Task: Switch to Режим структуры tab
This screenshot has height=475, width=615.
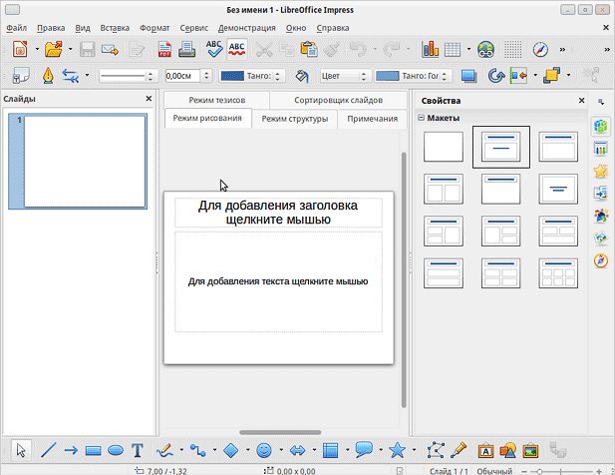Action: (x=295, y=119)
